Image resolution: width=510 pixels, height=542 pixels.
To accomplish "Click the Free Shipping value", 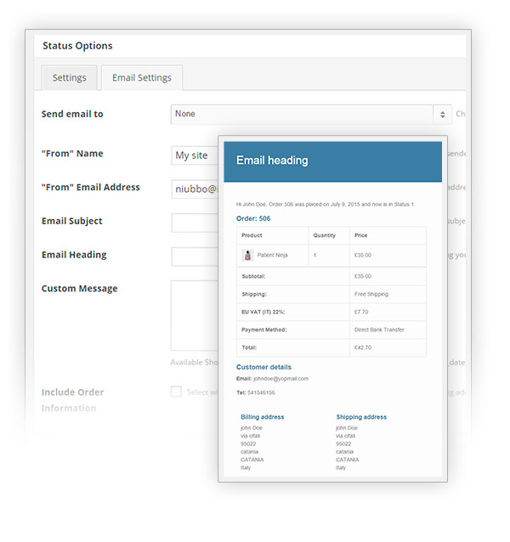I will [371, 294].
